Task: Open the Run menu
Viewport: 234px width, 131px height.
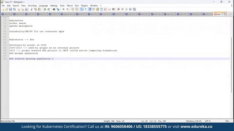Action: point(77,5)
